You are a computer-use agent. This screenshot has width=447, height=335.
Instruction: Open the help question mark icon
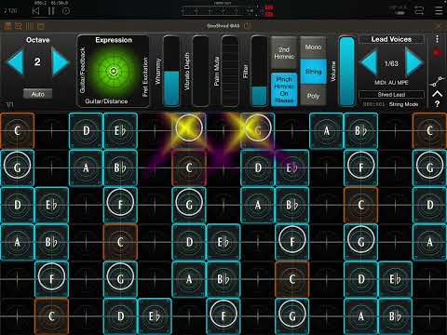click(437, 104)
